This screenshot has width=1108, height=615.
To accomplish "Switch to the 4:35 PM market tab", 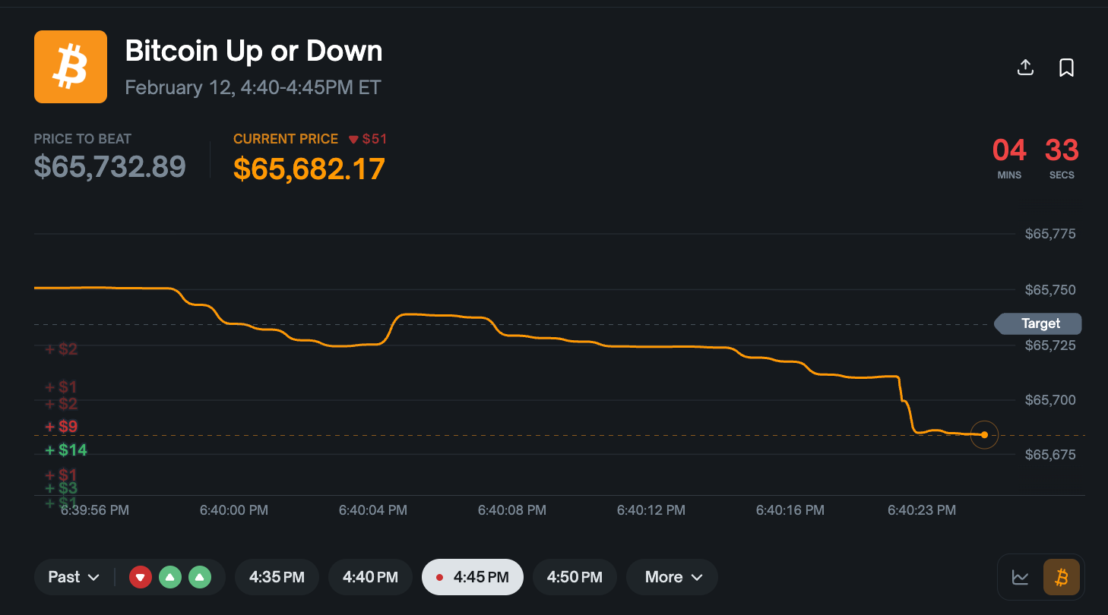I will pyautogui.click(x=277, y=576).
